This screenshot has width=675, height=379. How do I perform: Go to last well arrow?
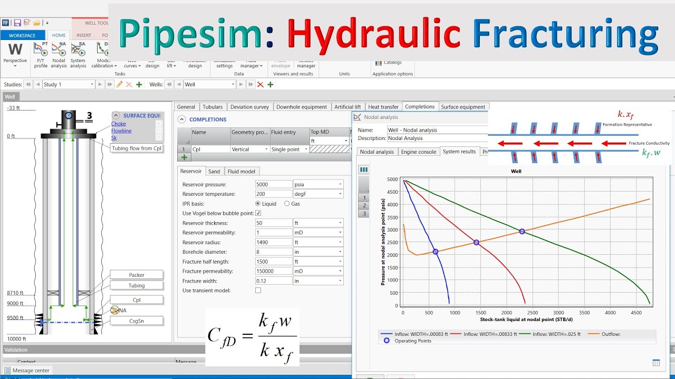pos(250,84)
